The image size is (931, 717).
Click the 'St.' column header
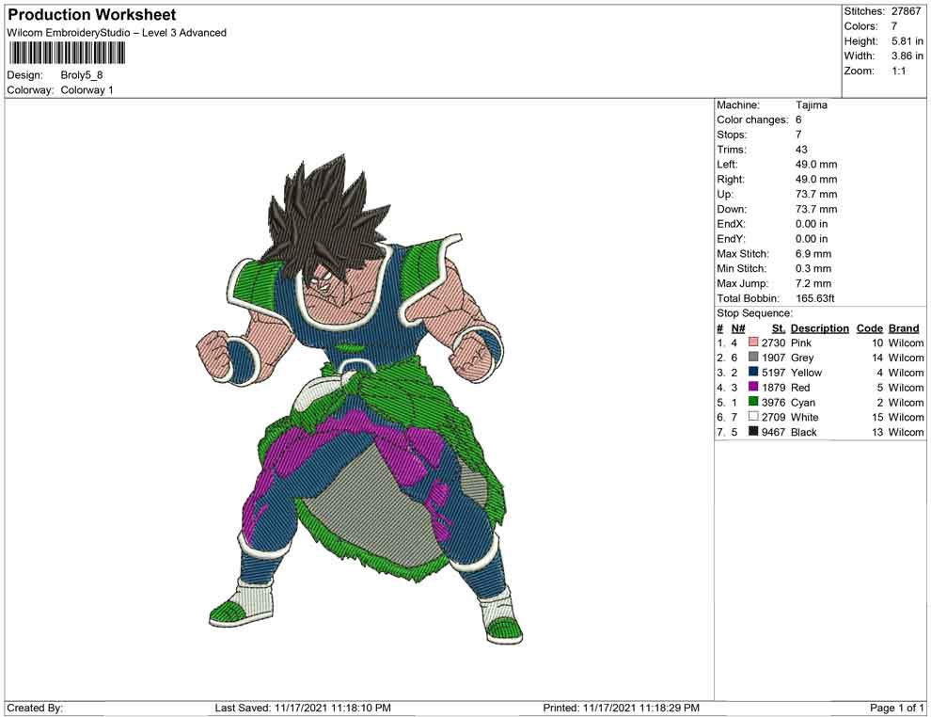click(x=779, y=327)
